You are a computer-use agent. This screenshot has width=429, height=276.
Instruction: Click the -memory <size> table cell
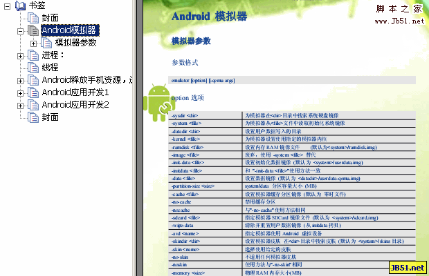(206, 273)
